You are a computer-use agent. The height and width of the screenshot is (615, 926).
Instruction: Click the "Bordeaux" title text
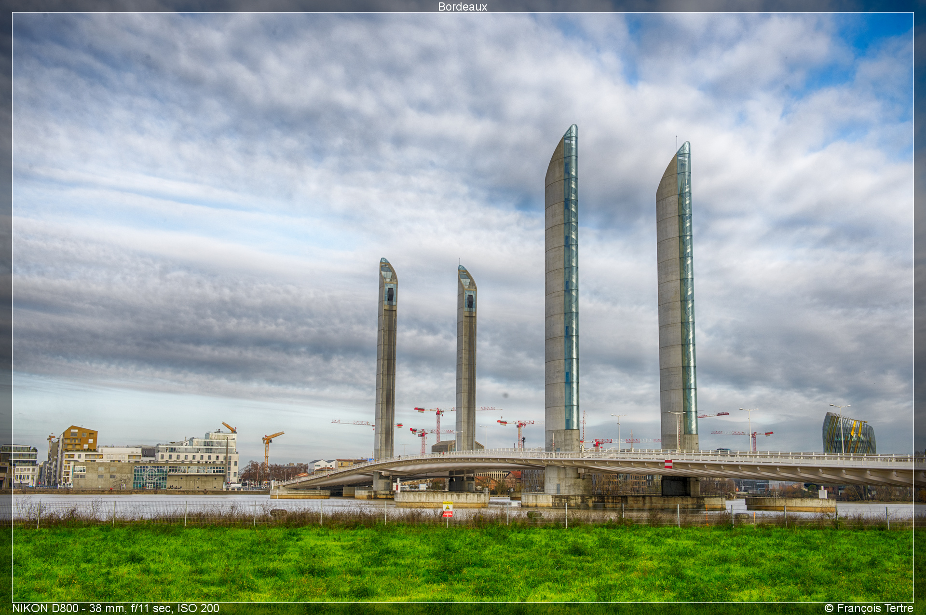[463, 7]
